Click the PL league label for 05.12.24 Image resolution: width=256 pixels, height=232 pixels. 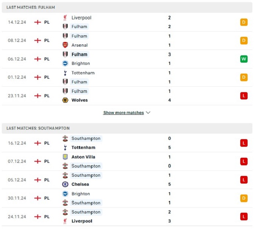click(x=47, y=180)
